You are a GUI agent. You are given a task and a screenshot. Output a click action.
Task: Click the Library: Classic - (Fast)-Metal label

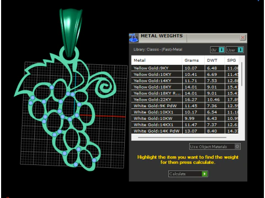[x=158, y=50]
